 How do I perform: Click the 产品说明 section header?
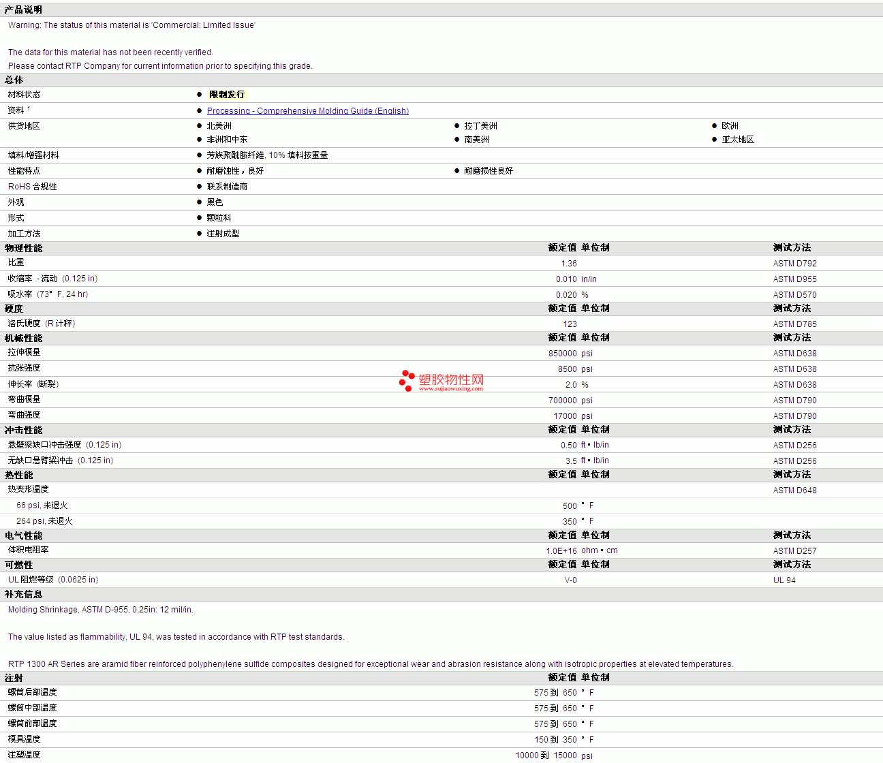coord(23,10)
